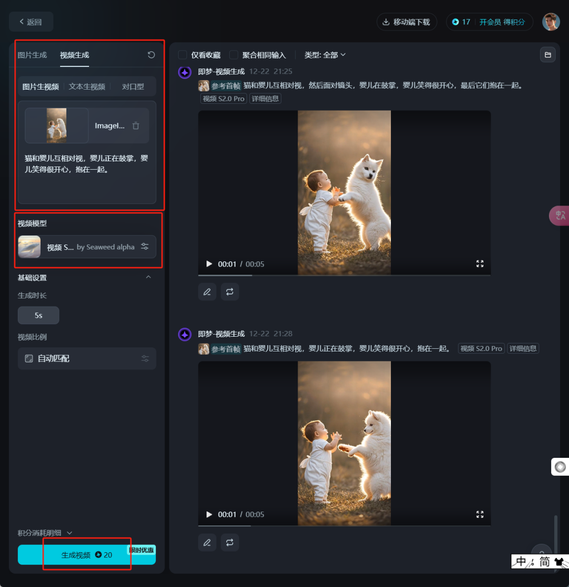This screenshot has width=569, height=587.
Task: Click edit pencil under 21:28 video
Action: click(x=207, y=542)
